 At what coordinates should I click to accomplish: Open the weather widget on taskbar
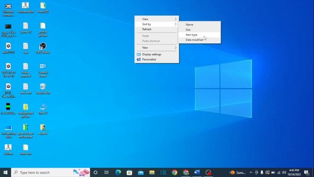[237, 173]
